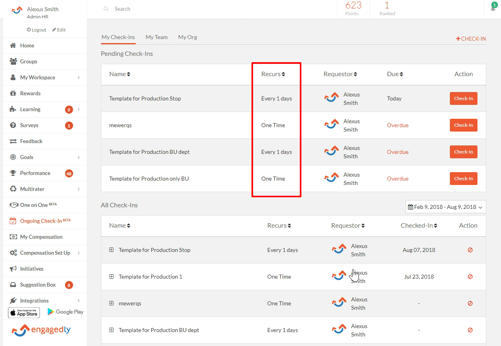View the 1 Ranked counter
Viewport: 501px width, 346px height.
click(387, 8)
